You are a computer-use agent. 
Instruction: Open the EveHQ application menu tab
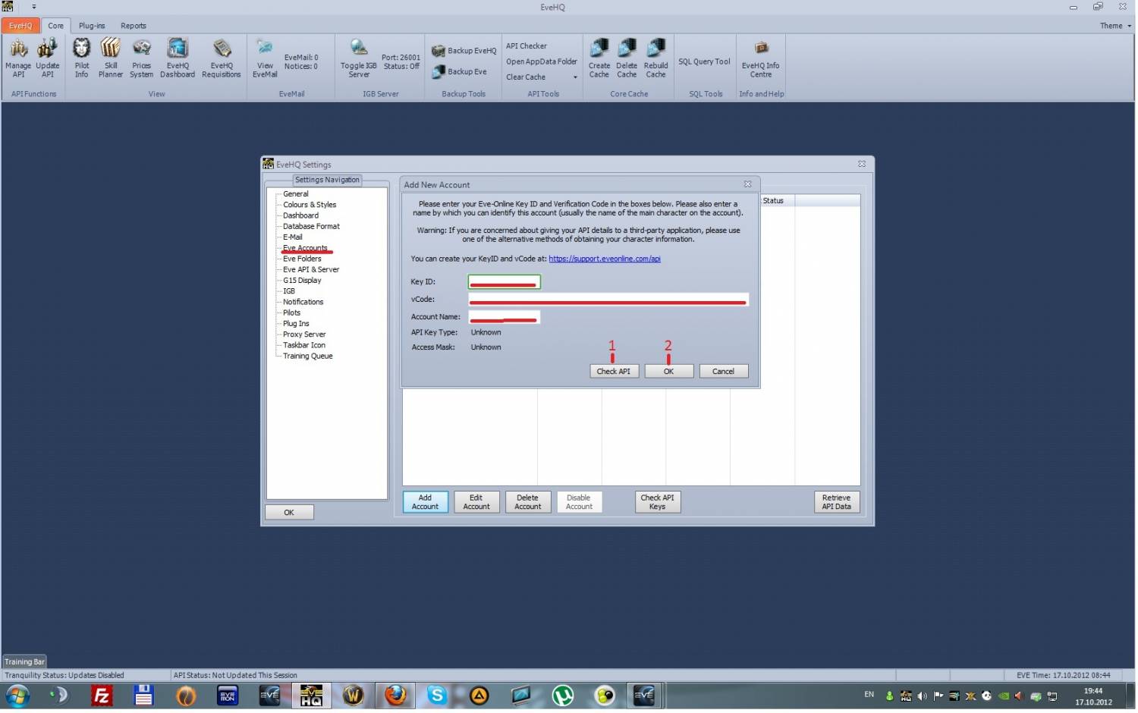20,26
